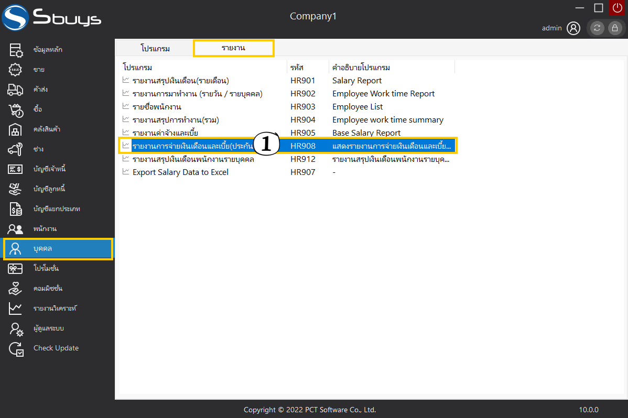The image size is (628, 418).
Task: Open the purchase cart sidebar icon
Action: 15,109
